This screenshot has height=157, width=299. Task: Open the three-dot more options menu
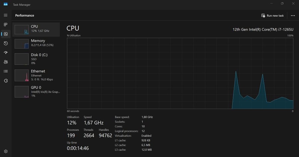(293, 16)
